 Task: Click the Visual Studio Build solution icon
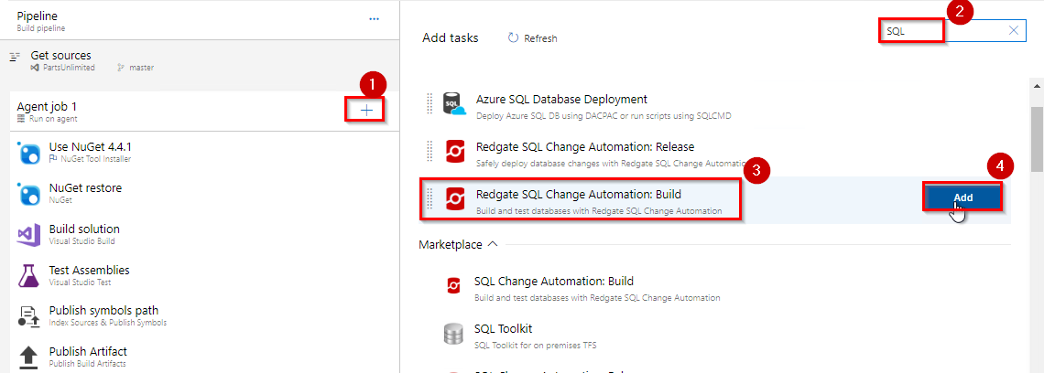(29, 235)
